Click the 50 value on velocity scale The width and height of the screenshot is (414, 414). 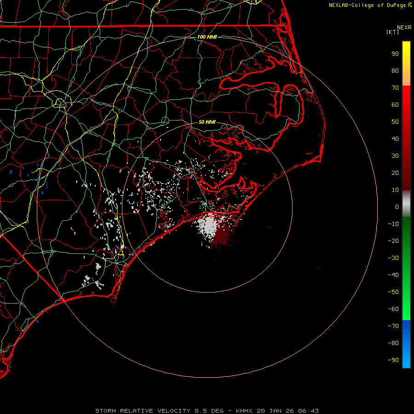click(x=395, y=122)
